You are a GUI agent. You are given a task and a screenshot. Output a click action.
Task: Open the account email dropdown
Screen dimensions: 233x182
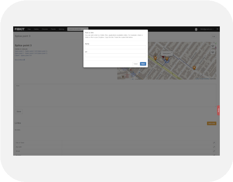pos(207,29)
